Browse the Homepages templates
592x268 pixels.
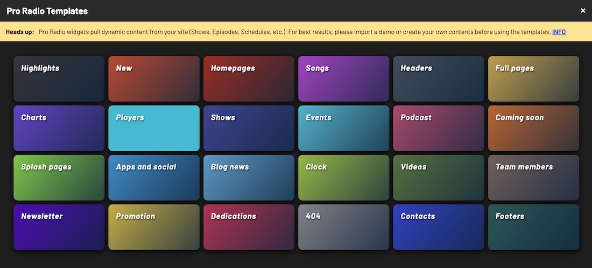(x=249, y=79)
